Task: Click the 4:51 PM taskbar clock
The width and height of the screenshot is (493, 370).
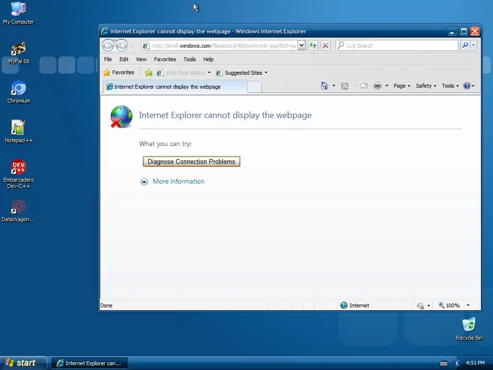Action: click(475, 363)
